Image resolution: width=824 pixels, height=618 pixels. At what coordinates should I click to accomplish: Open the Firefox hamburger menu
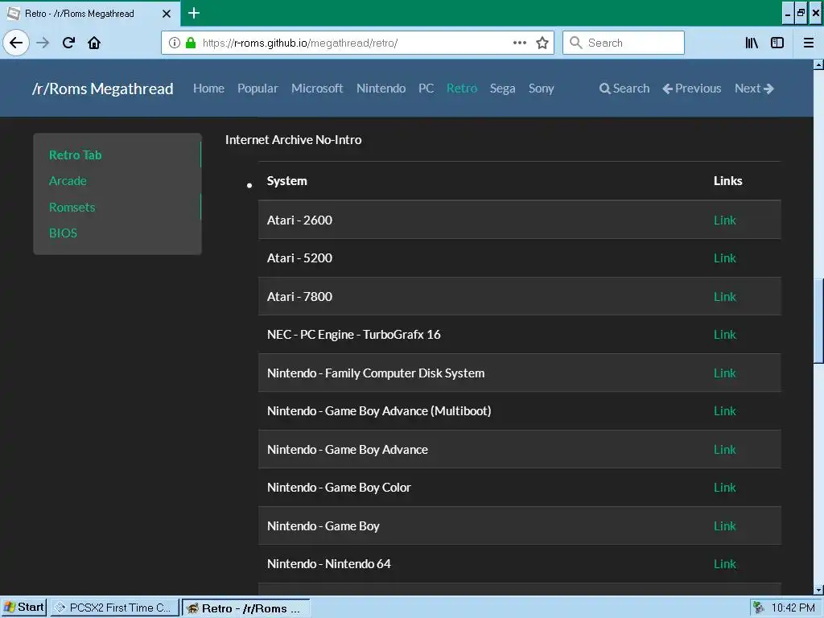click(x=809, y=43)
